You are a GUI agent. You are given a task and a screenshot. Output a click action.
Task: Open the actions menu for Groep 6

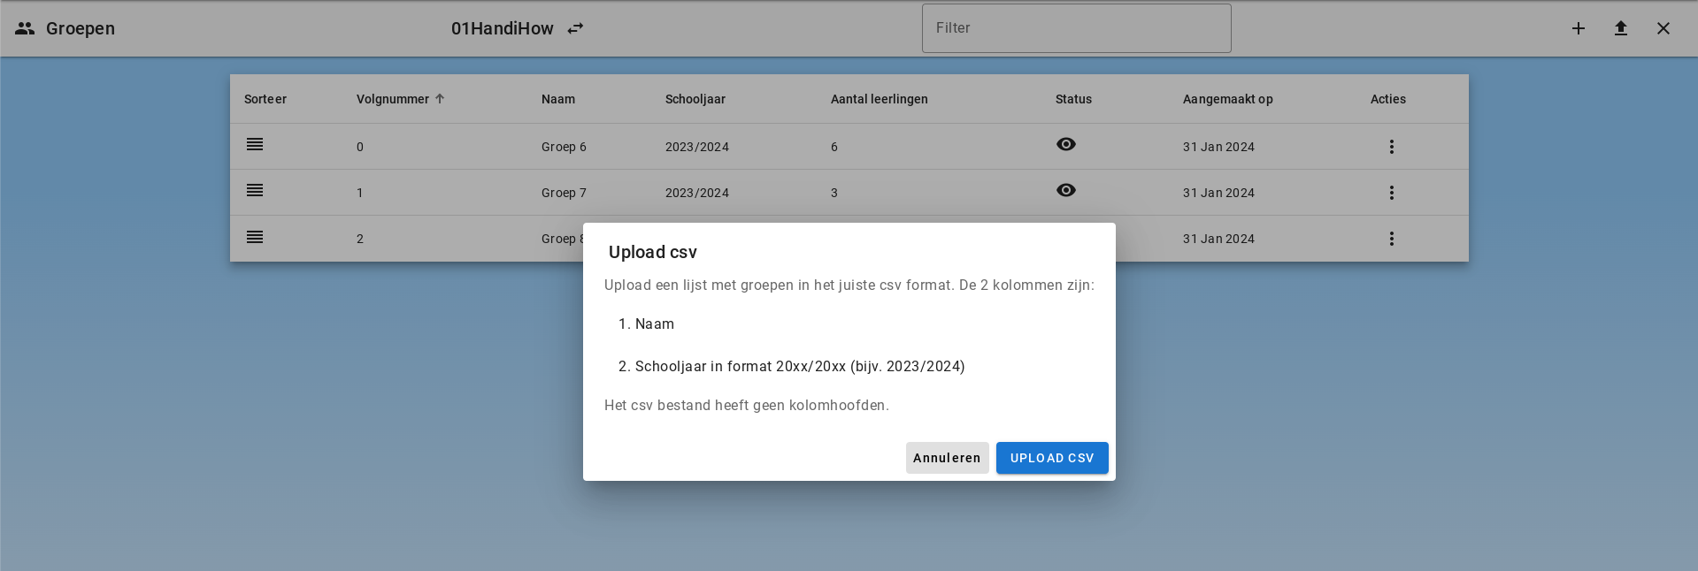[1391, 147]
